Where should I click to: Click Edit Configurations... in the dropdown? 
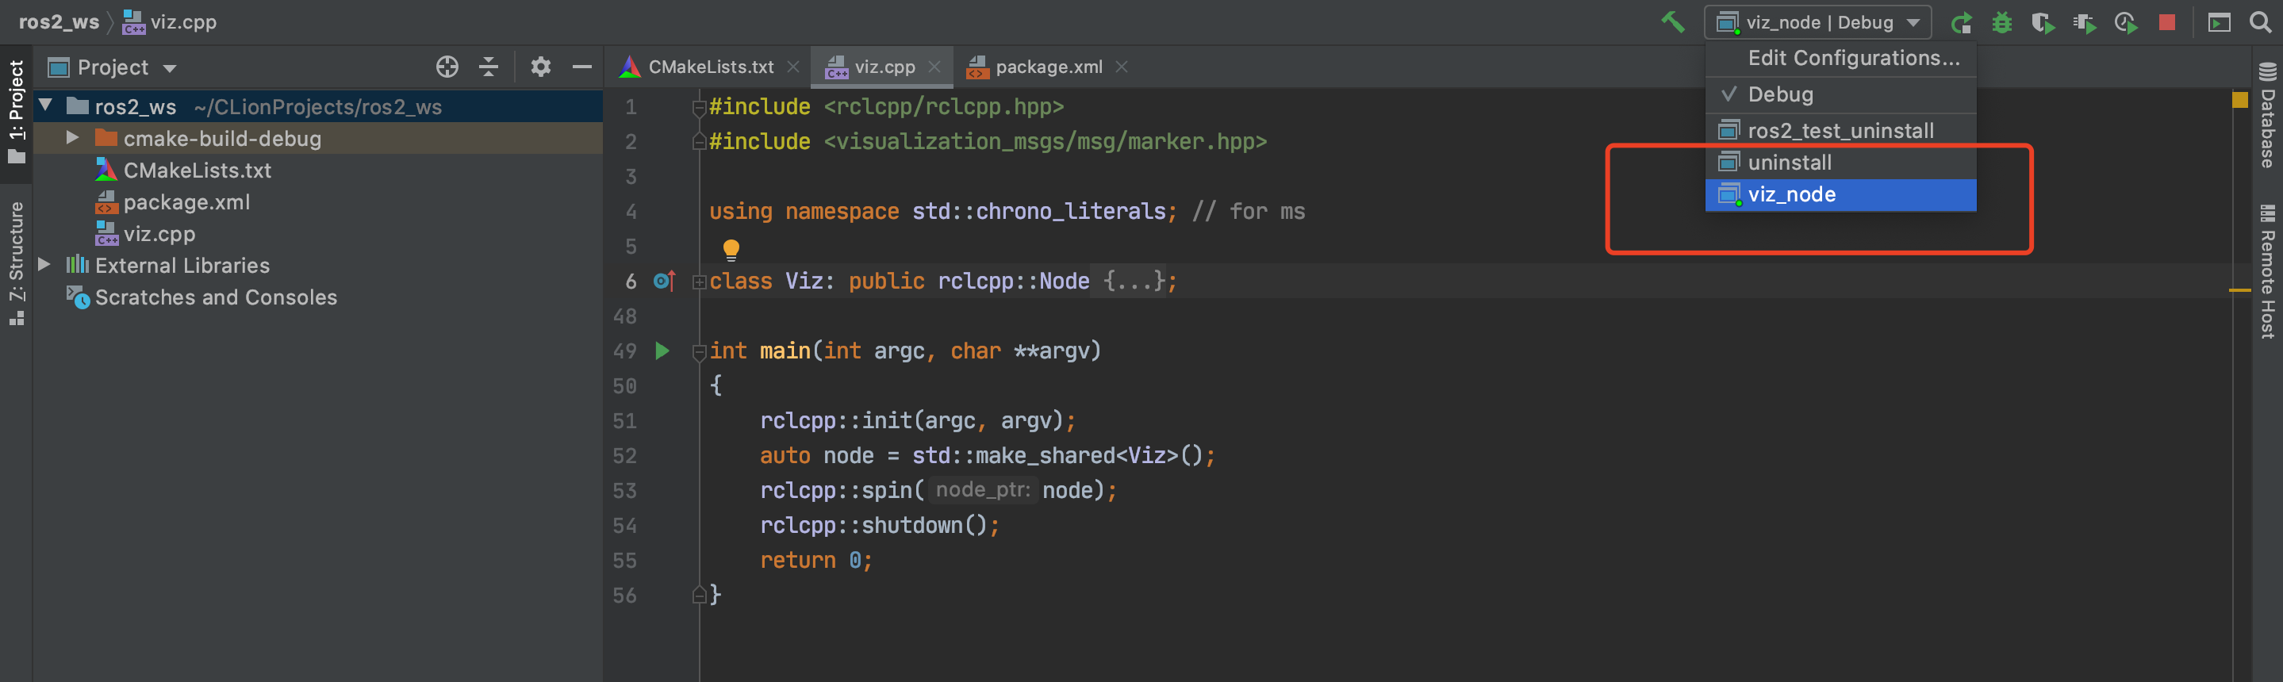click(x=1853, y=59)
